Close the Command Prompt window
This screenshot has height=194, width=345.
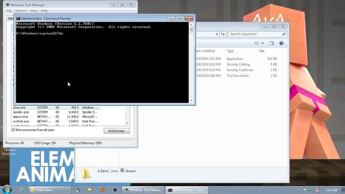[x=189, y=19]
